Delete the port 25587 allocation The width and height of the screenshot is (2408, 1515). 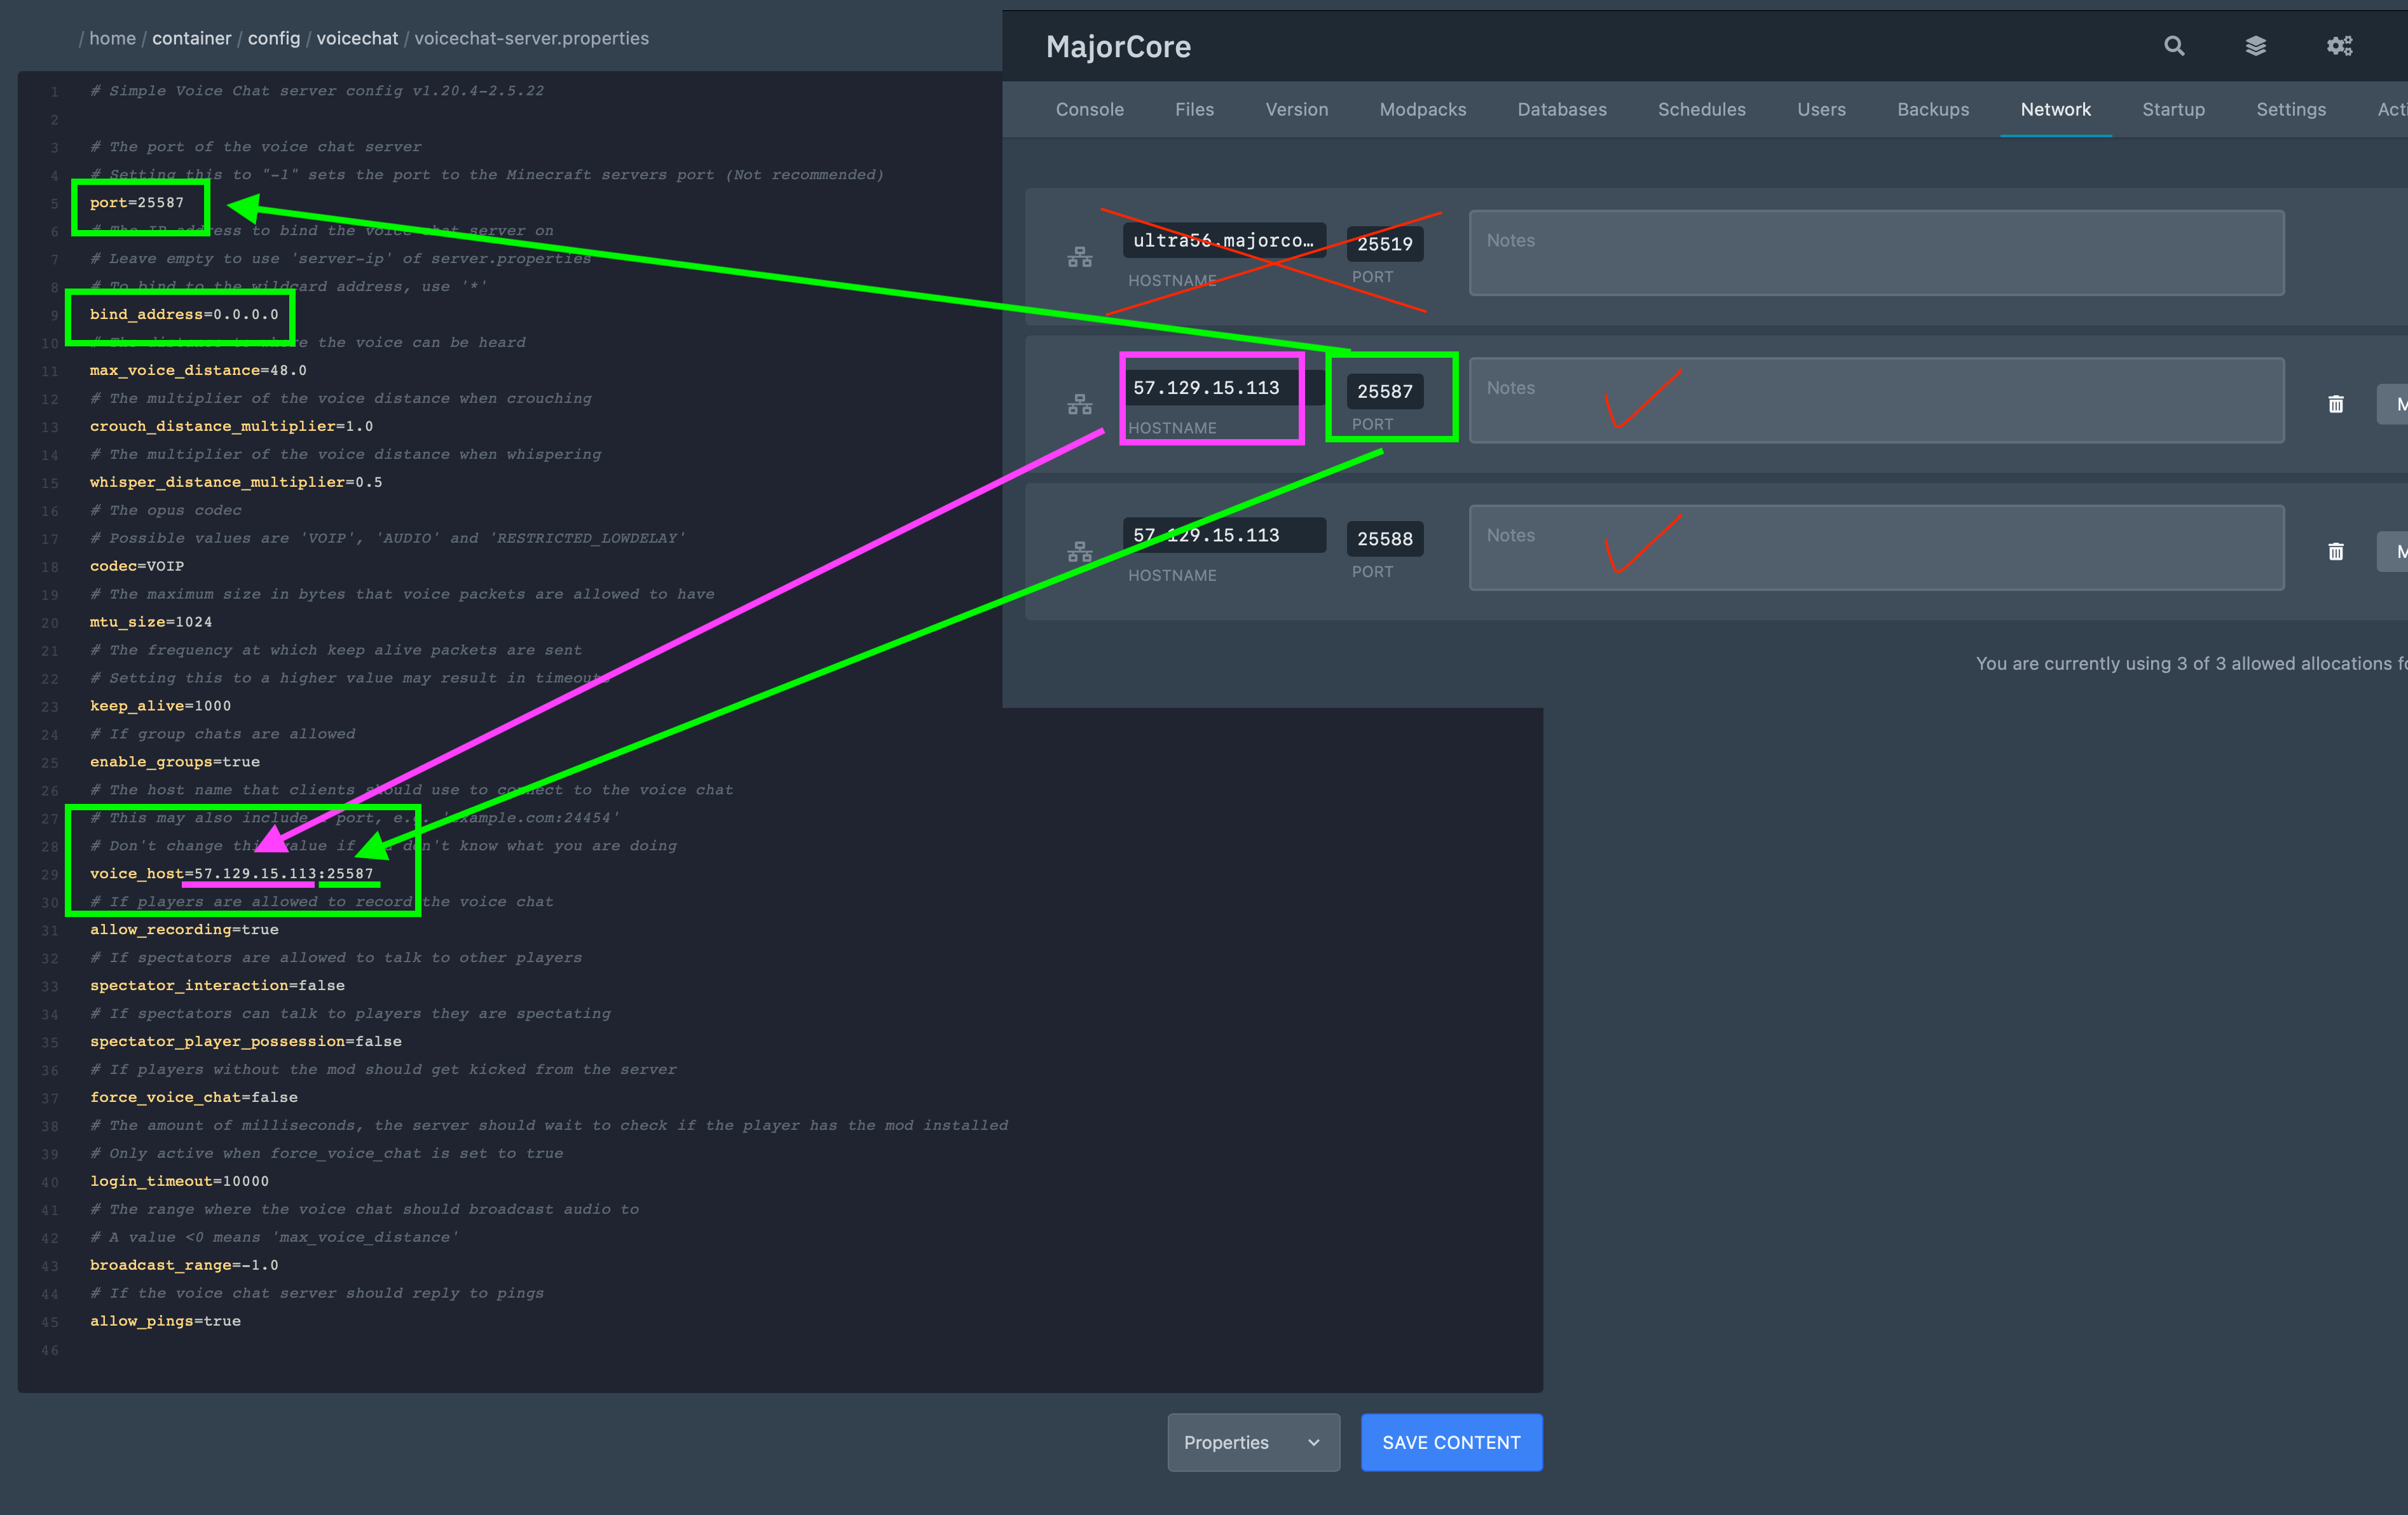tap(2336, 404)
